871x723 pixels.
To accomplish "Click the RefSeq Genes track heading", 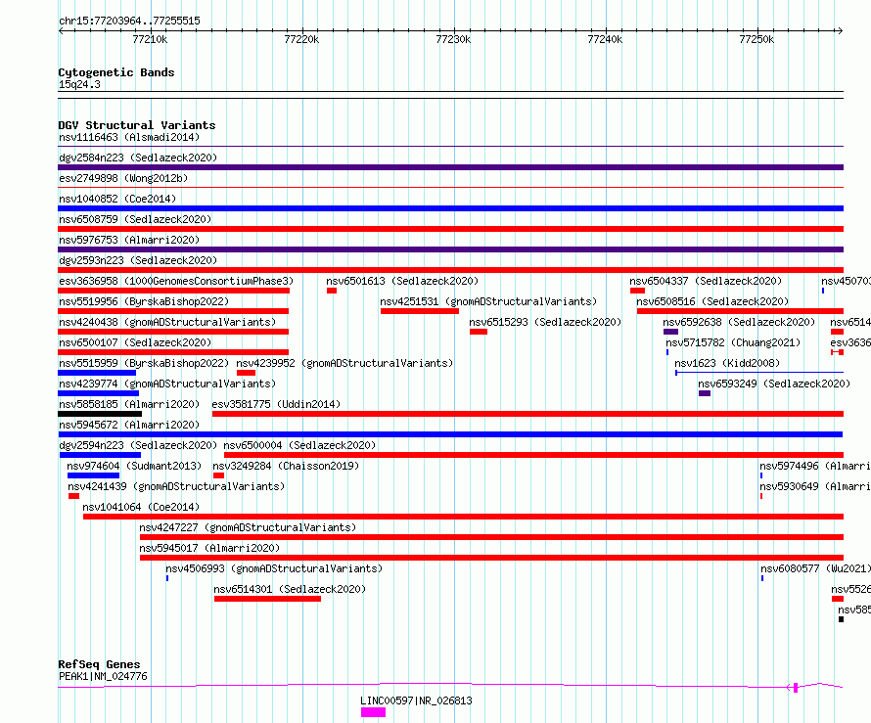I will [x=99, y=664].
